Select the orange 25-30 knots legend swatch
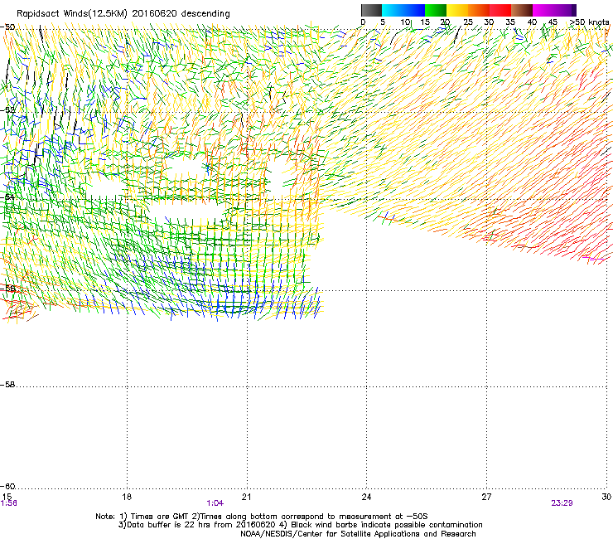Image resolution: width=613 pixels, height=539 pixels. pyautogui.click(x=479, y=10)
